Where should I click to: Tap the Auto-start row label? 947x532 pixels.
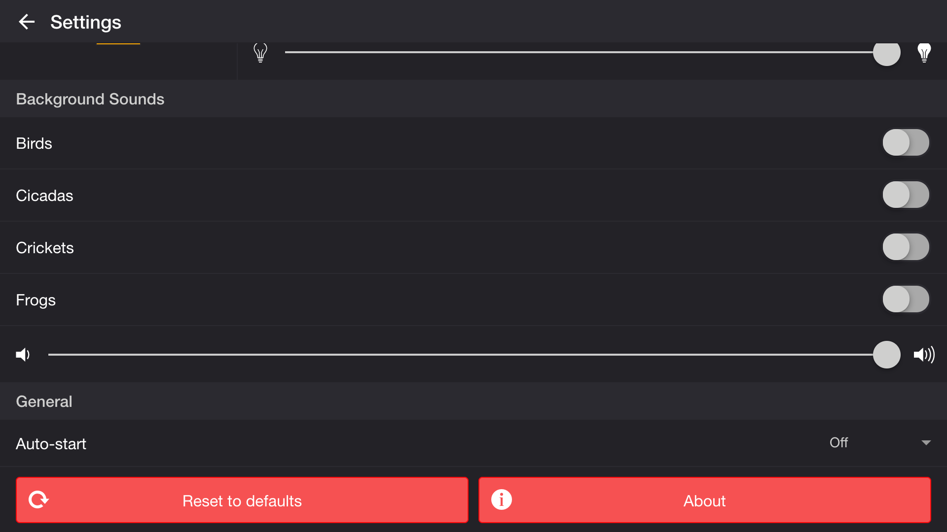(x=51, y=444)
